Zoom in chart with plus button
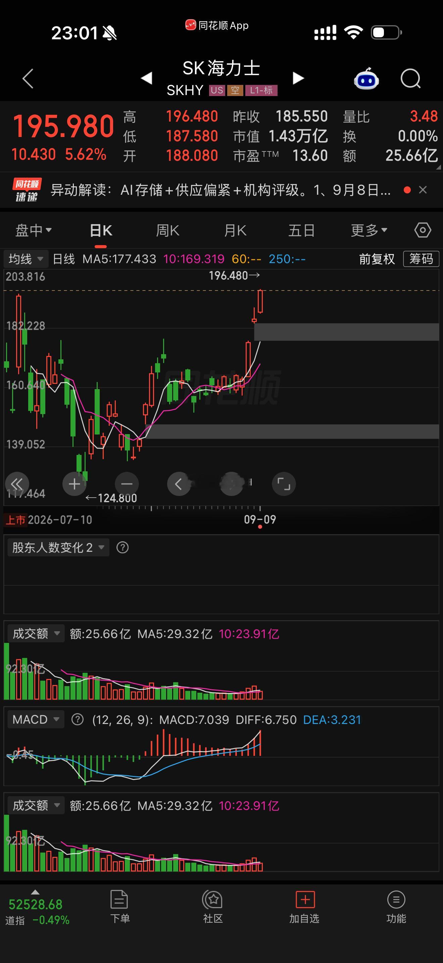This screenshot has width=443, height=963. [74, 484]
